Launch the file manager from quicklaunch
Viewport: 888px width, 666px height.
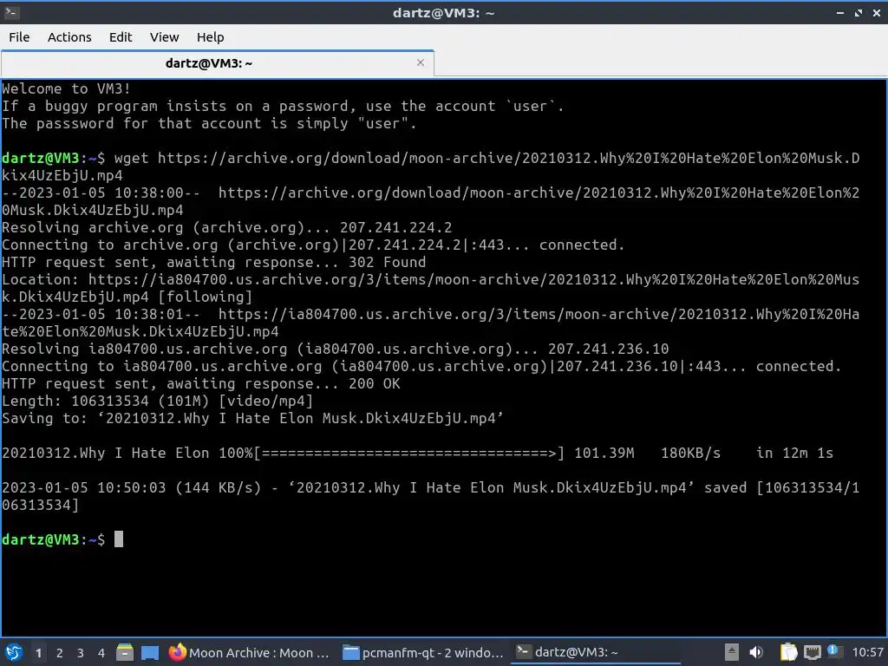point(125,652)
